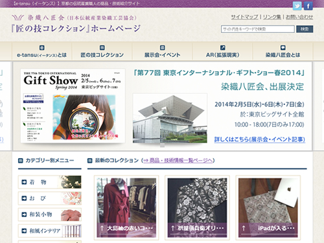Click the サイトマップ link
This screenshot has height=243, width=324.
click(x=244, y=17)
